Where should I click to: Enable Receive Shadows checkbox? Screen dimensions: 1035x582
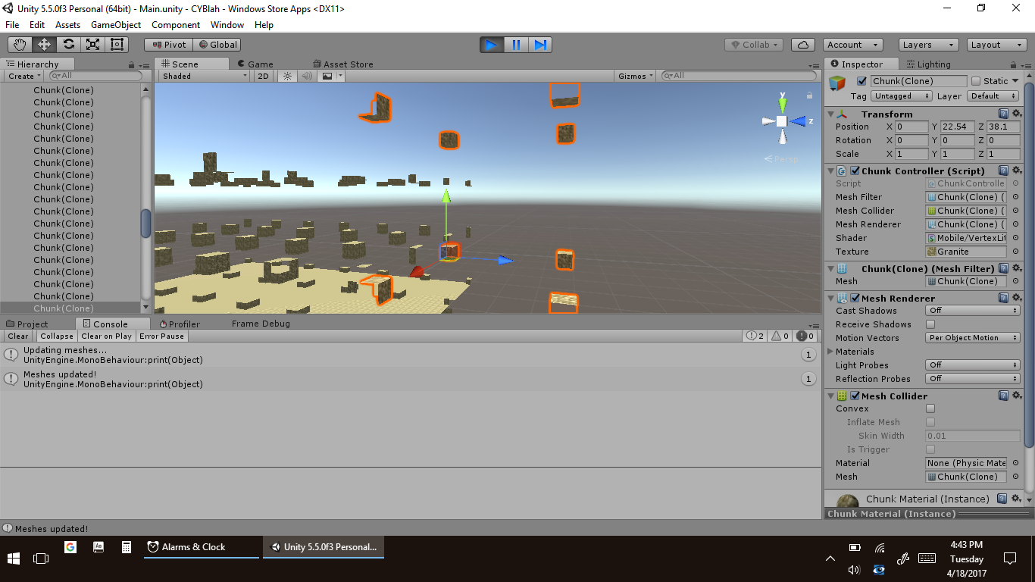coord(930,324)
